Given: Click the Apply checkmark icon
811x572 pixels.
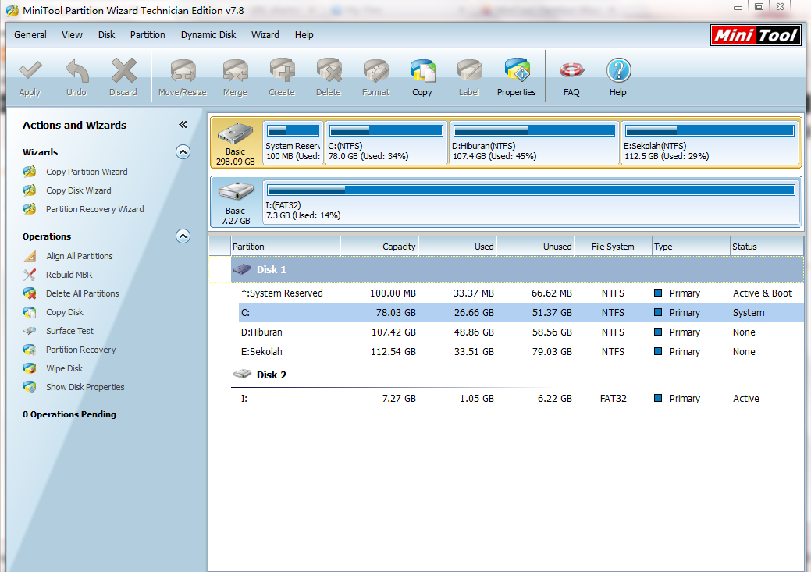Looking at the screenshot, I should coord(30,70).
